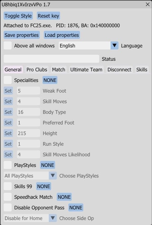Toggle the Speedhack Match checkbox
Image resolution: width=152 pixels, height=225 pixels.
pyautogui.click(x=8, y=197)
